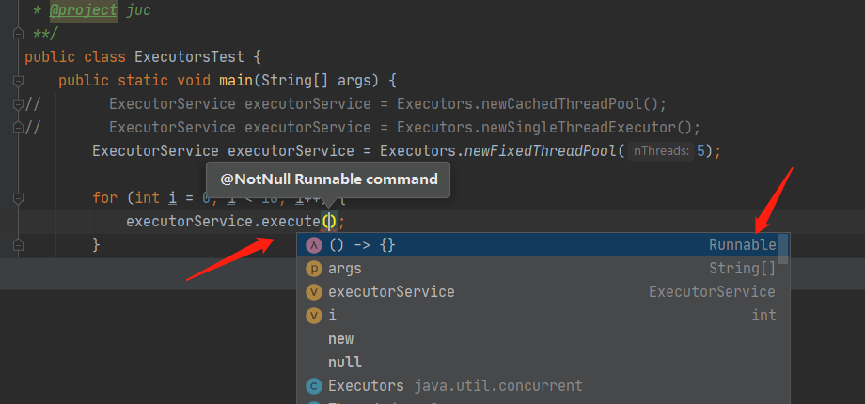The image size is (865, 404).
Task: Click the "Runnable" type label in the suggestion list
Action: coord(743,245)
